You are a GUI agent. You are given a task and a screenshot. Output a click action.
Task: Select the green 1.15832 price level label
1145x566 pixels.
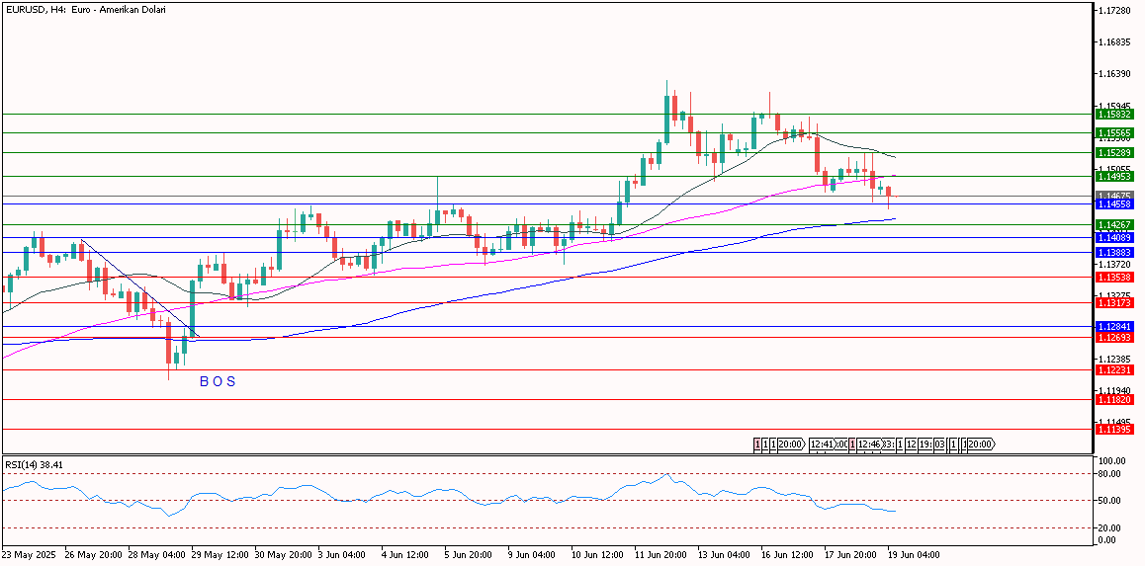[x=1114, y=114]
